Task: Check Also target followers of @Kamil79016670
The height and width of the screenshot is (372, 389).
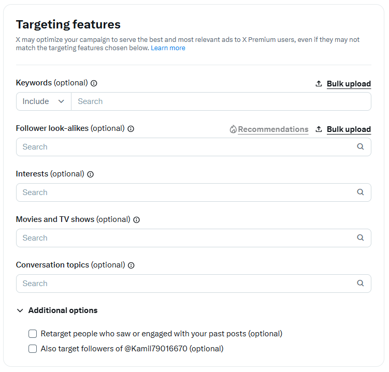Action: click(33, 349)
